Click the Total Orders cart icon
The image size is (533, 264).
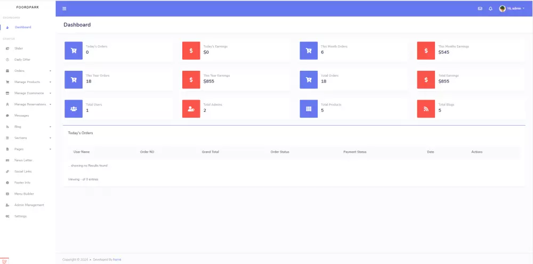[x=309, y=80]
